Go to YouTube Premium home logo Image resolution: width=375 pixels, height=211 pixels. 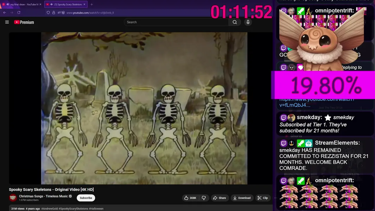pyautogui.click(x=24, y=22)
